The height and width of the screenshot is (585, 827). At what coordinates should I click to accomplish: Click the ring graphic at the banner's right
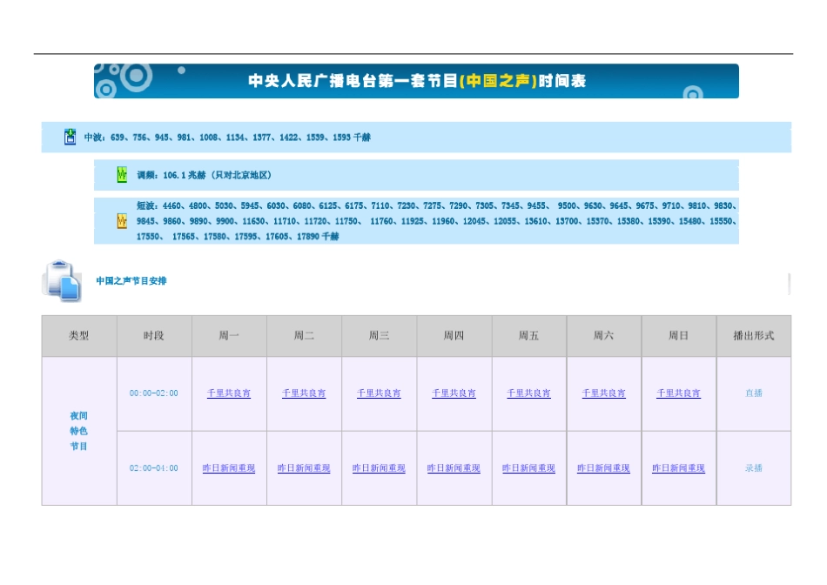click(x=693, y=91)
